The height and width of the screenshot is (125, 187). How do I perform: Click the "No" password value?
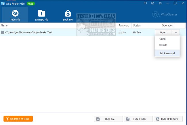(124, 32)
